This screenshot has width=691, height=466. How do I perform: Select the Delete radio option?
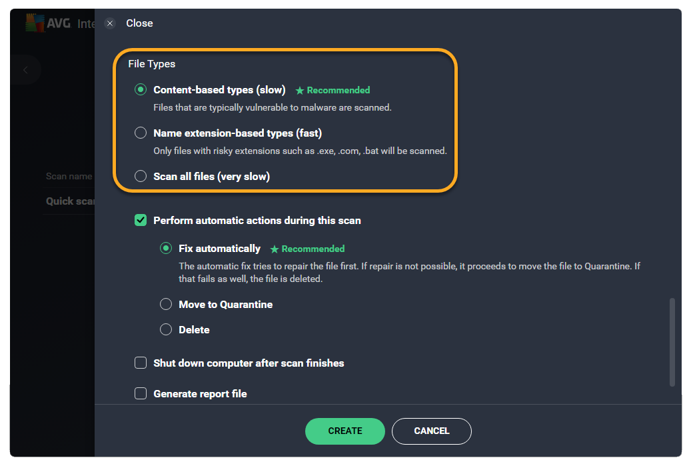pyautogui.click(x=166, y=330)
